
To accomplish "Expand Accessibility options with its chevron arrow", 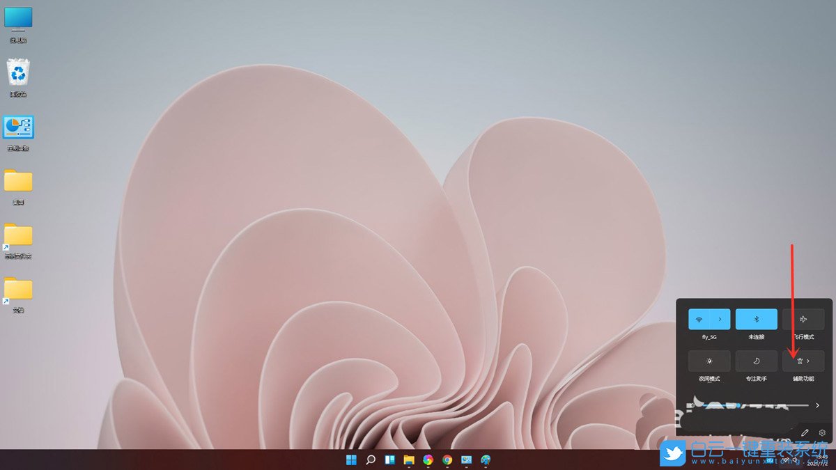I will (810, 361).
